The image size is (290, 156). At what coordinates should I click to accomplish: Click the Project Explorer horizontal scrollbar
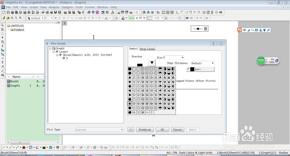pyautogui.click(x=20, y=142)
